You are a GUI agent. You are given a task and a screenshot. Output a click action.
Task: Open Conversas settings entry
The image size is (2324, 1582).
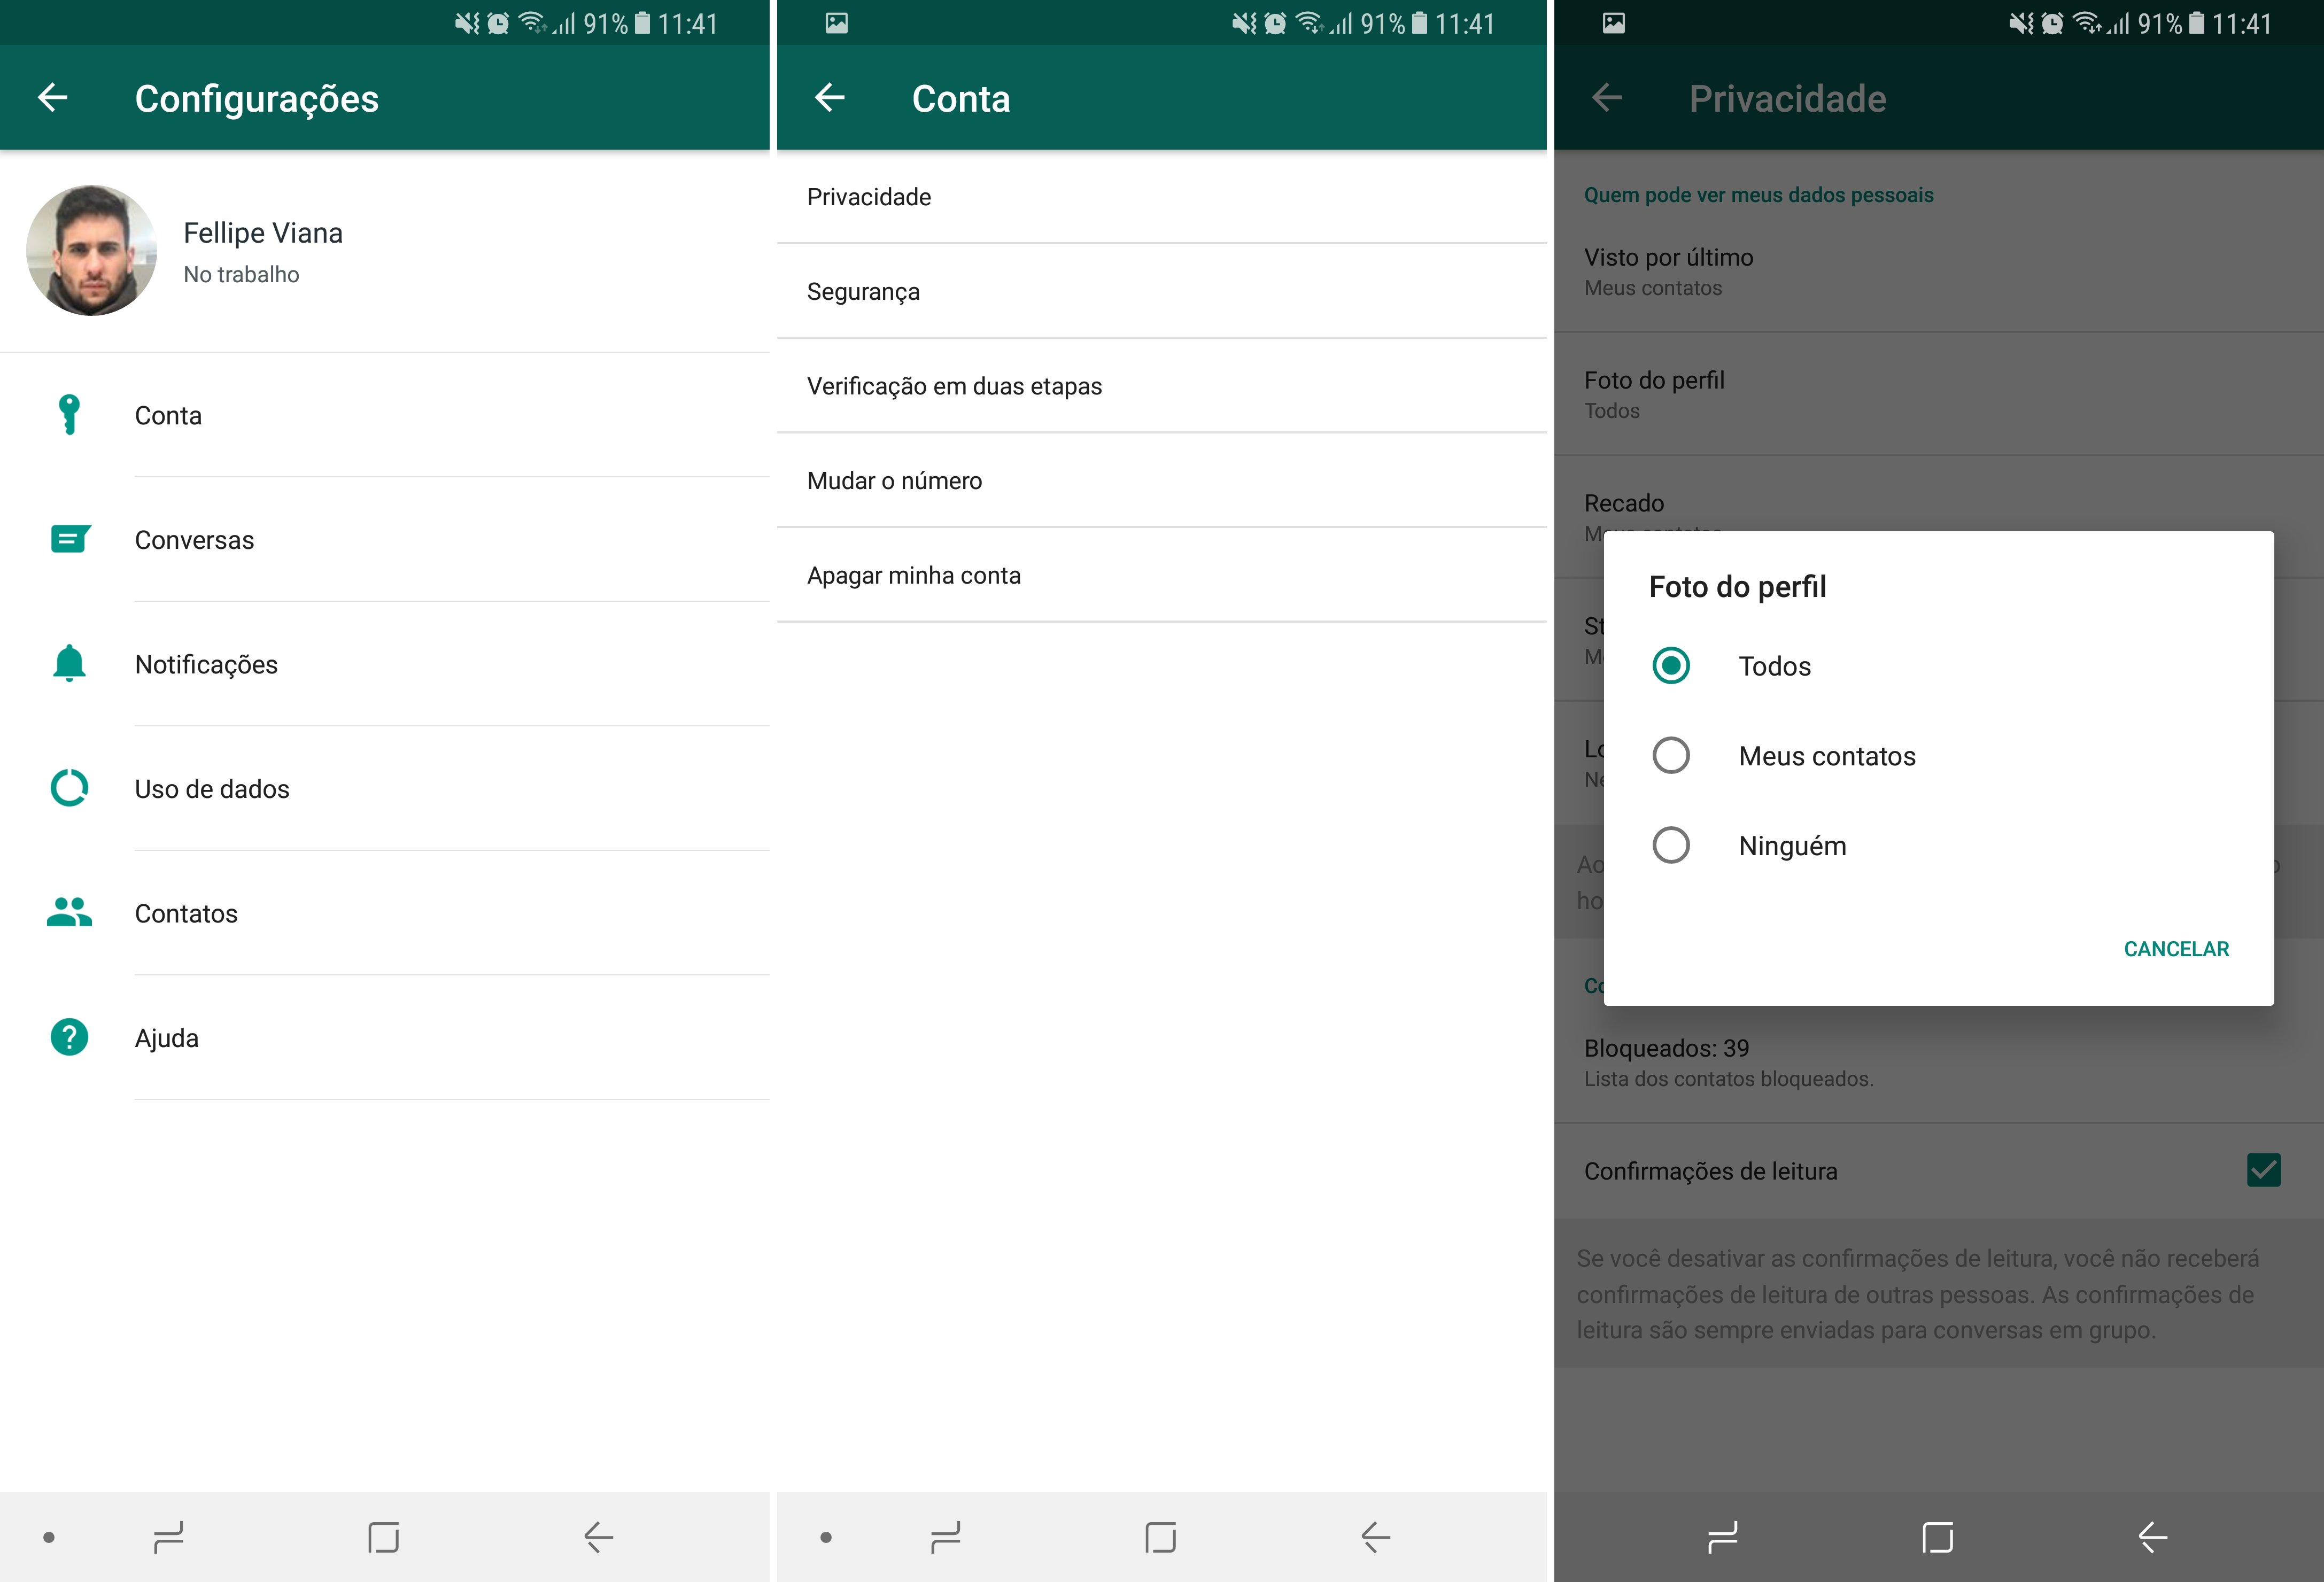pos(385,540)
